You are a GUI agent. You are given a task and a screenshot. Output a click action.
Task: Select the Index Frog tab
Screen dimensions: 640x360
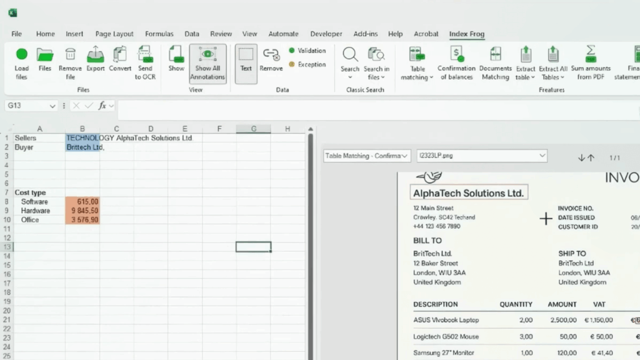[466, 34]
